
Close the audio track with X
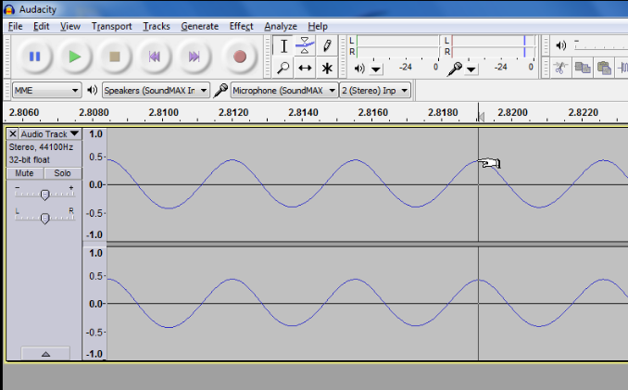point(13,134)
